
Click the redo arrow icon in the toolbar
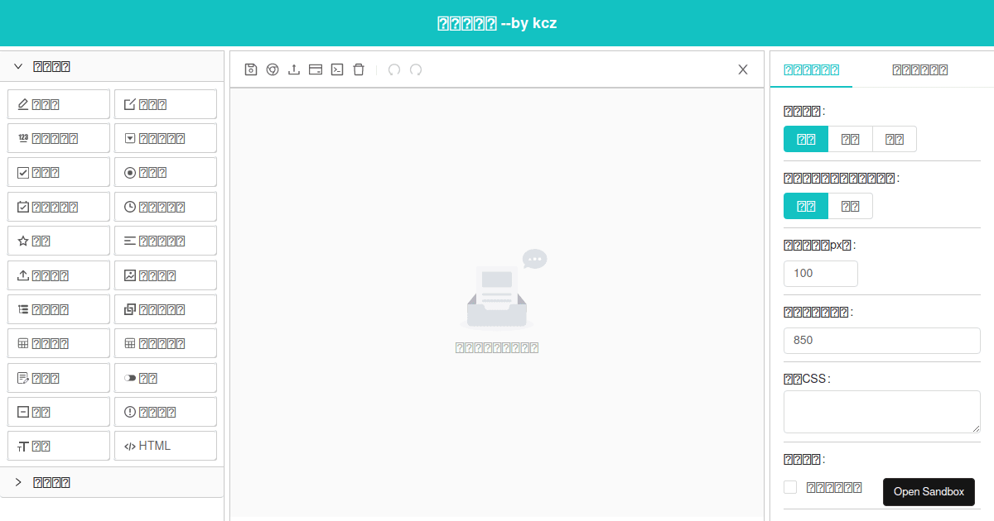(416, 69)
